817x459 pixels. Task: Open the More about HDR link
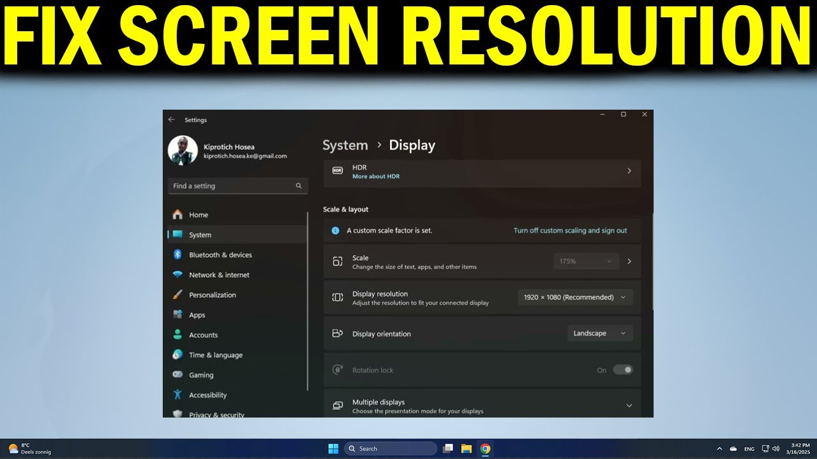[376, 177]
